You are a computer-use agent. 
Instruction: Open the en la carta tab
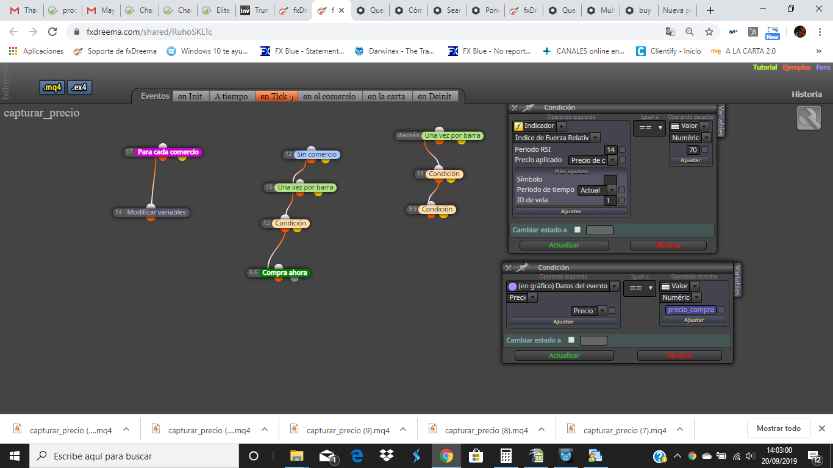pos(387,96)
